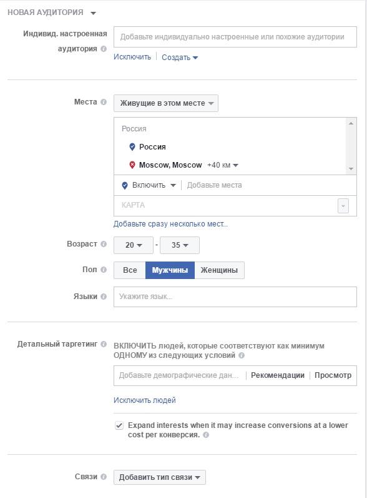This screenshot has width=367, height=498.
Task: Click info icon beside Пол label
Action: click(x=104, y=270)
